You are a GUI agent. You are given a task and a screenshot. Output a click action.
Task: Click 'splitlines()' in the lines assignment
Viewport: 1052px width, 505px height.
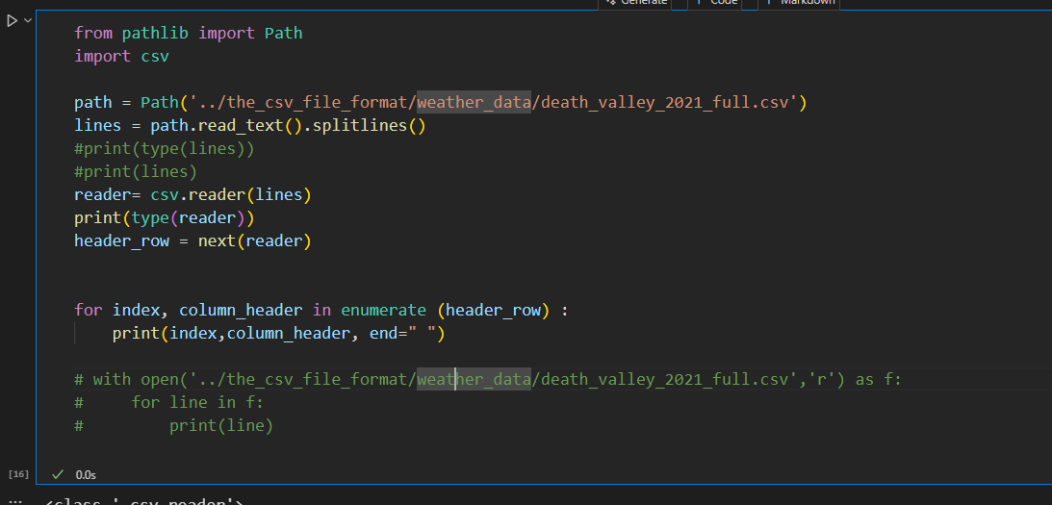370,125
